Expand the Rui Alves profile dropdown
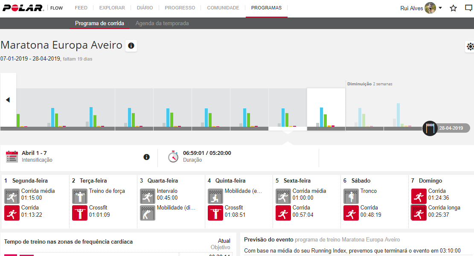This screenshot has height=256, width=474. 440,8
